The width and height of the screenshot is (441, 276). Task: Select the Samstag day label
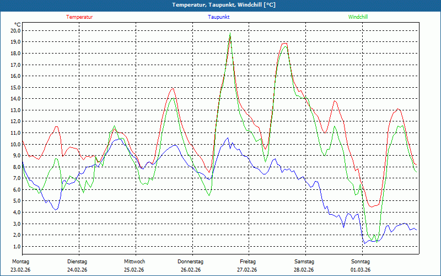[x=304, y=262]
